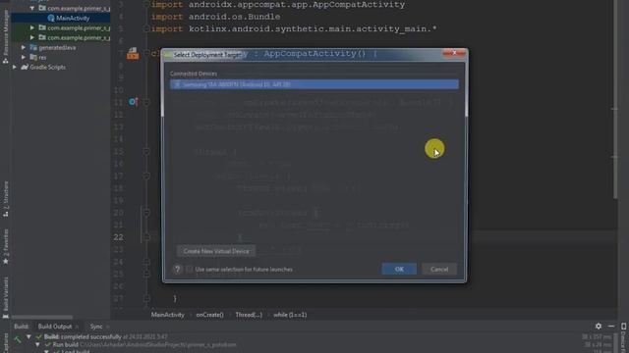This screenshot has width=629, height=353.
Task: Enable Use same selection for future launches
Action: (x=190, y=269)
